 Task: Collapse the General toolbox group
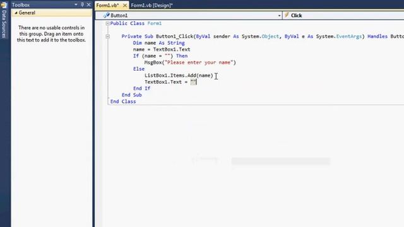coord(16,13)
